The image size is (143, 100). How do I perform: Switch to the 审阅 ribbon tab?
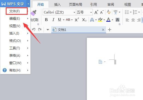[x=111, y=4]
